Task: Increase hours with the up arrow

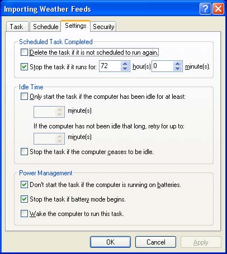Action: coord(125,64)
